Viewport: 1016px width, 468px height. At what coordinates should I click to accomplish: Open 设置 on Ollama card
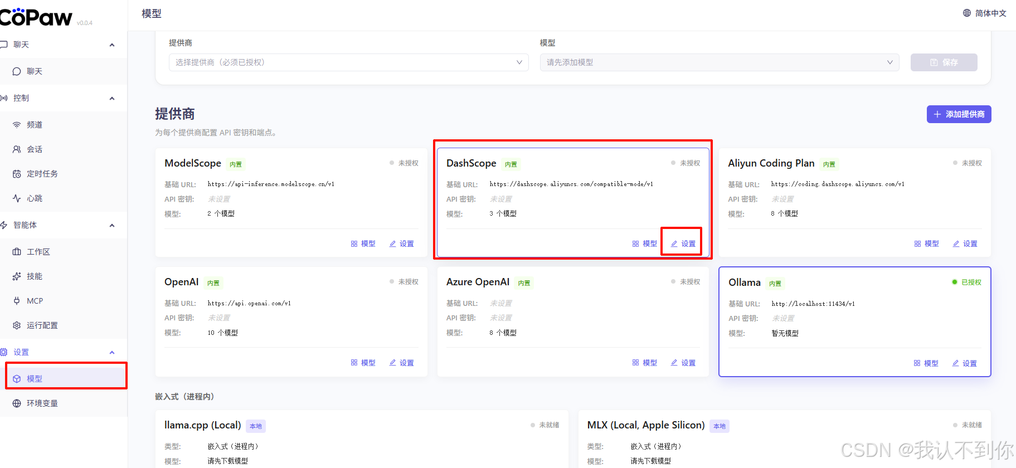(x=965, y=363)
